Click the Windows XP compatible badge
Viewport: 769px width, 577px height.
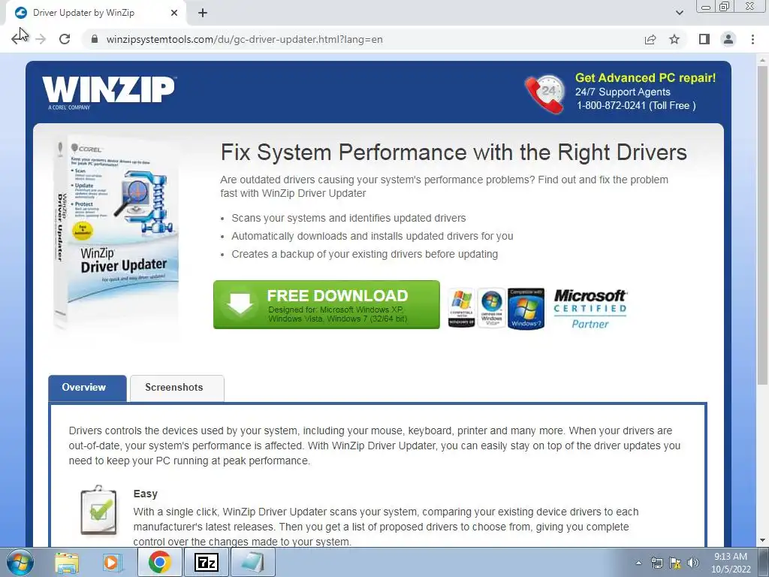point(462,308)
